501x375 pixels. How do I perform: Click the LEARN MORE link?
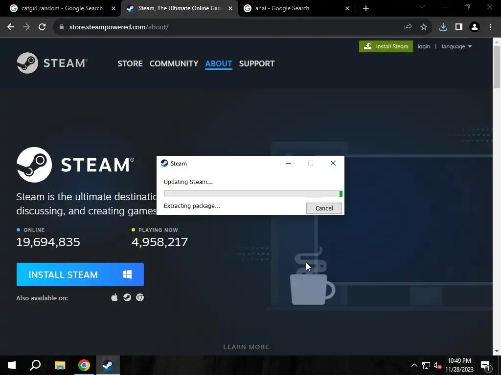246,347
